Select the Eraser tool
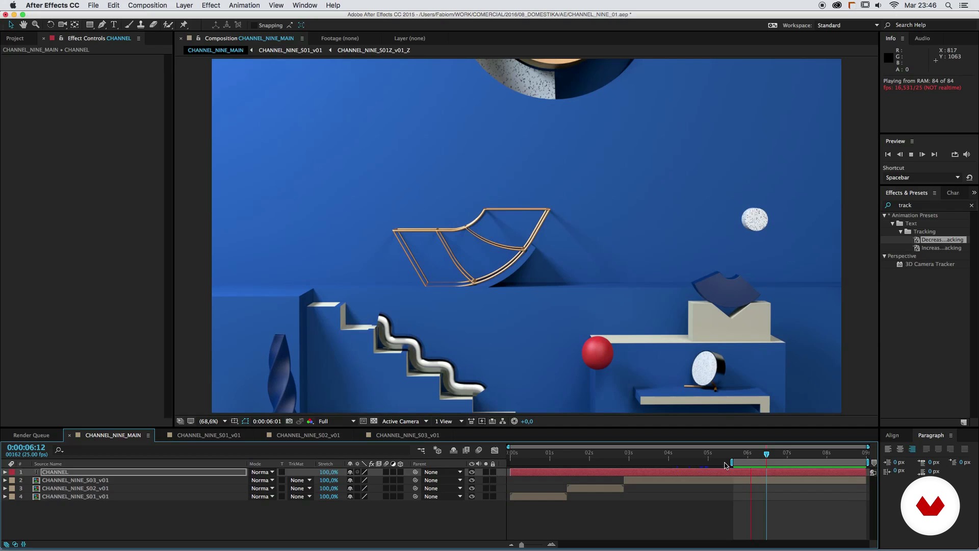The width and height of the screenshot is (979, 551). point(153,24)
